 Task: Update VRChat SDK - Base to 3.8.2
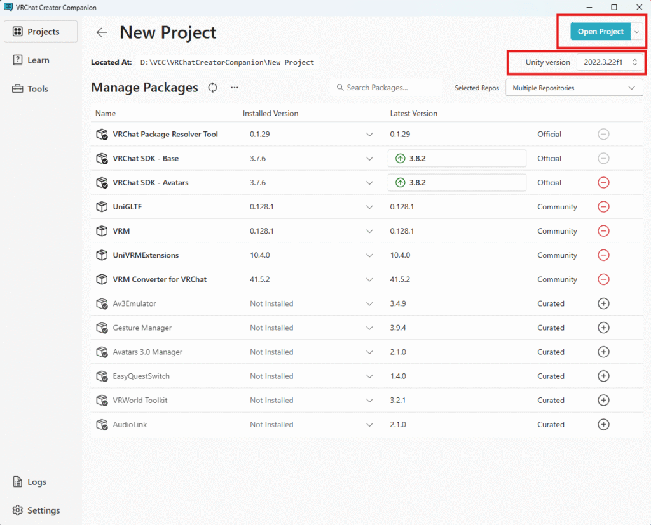[456, 159]
